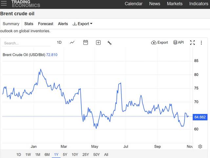The height and width of the screenshot is (158, 210).
Task: Go to Markets in top navigation
Action: [x=175, y=4]
